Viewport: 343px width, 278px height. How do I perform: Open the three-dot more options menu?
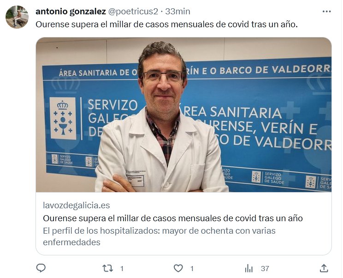click(326, 12)
